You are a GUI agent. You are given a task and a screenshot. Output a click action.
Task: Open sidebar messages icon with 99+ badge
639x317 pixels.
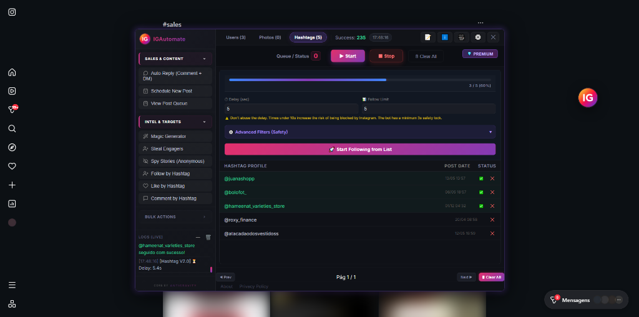coord(12,109)
